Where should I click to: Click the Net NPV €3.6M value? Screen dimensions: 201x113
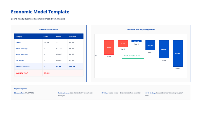[46, 73]
